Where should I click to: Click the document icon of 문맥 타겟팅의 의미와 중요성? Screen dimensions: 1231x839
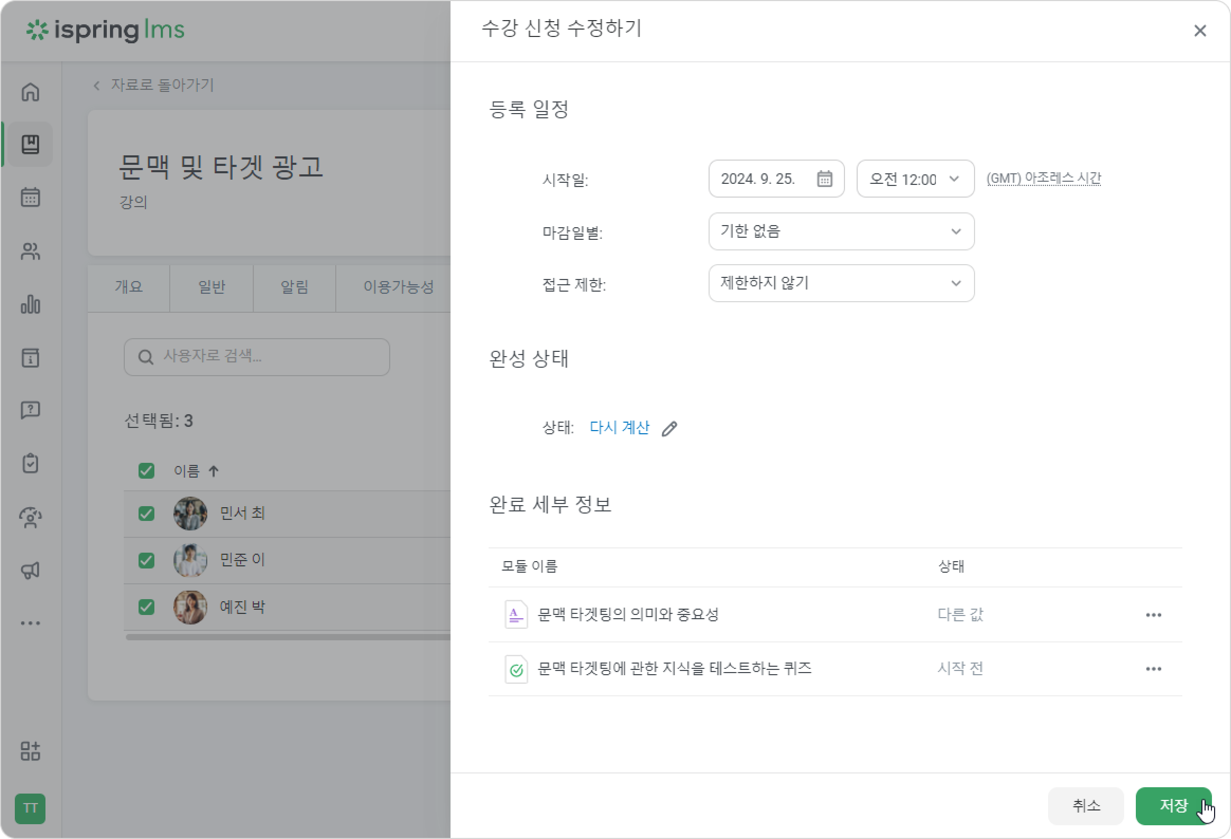(516, 614)
